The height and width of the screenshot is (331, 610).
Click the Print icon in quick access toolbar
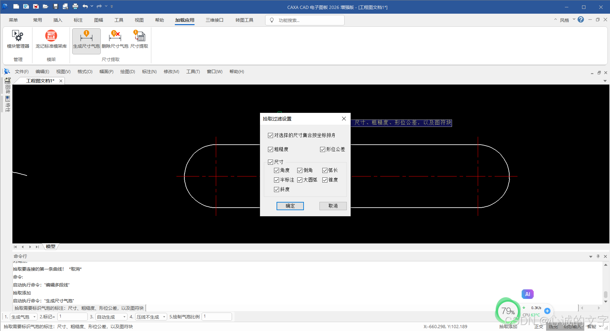(x=75, y=6)
